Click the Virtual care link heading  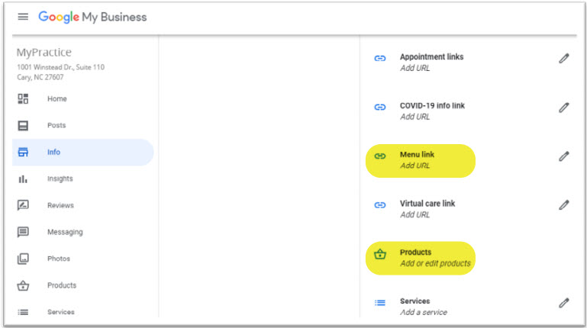pos(427,204)
